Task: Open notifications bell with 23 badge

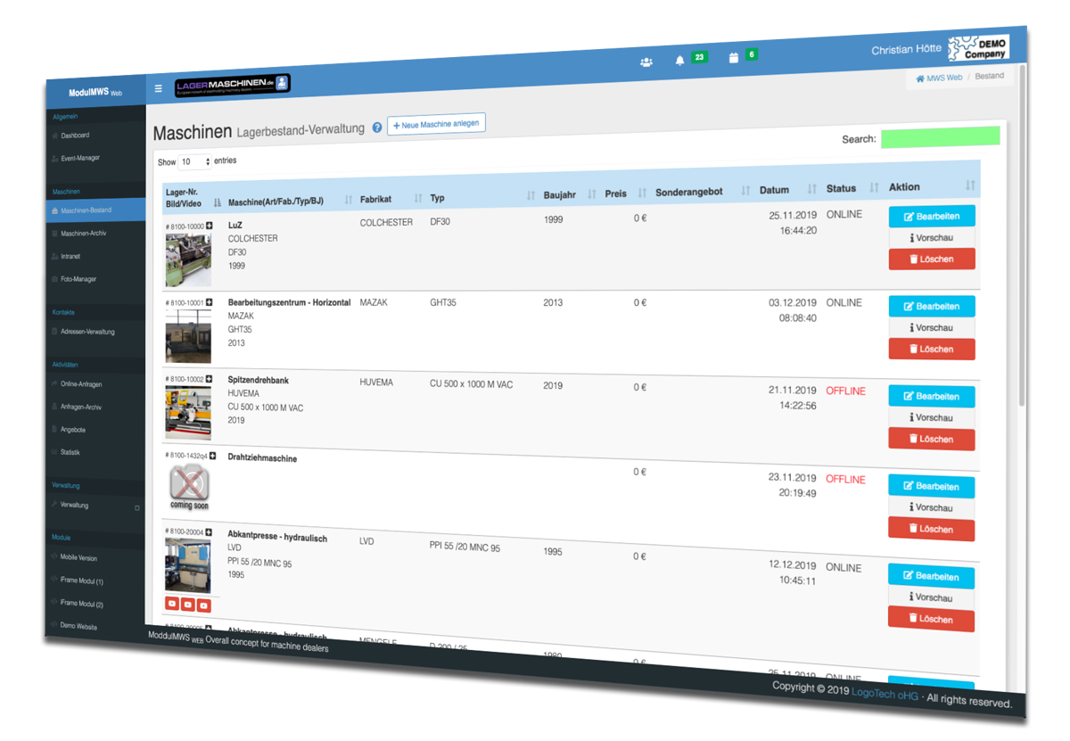Action: [680, 60]
